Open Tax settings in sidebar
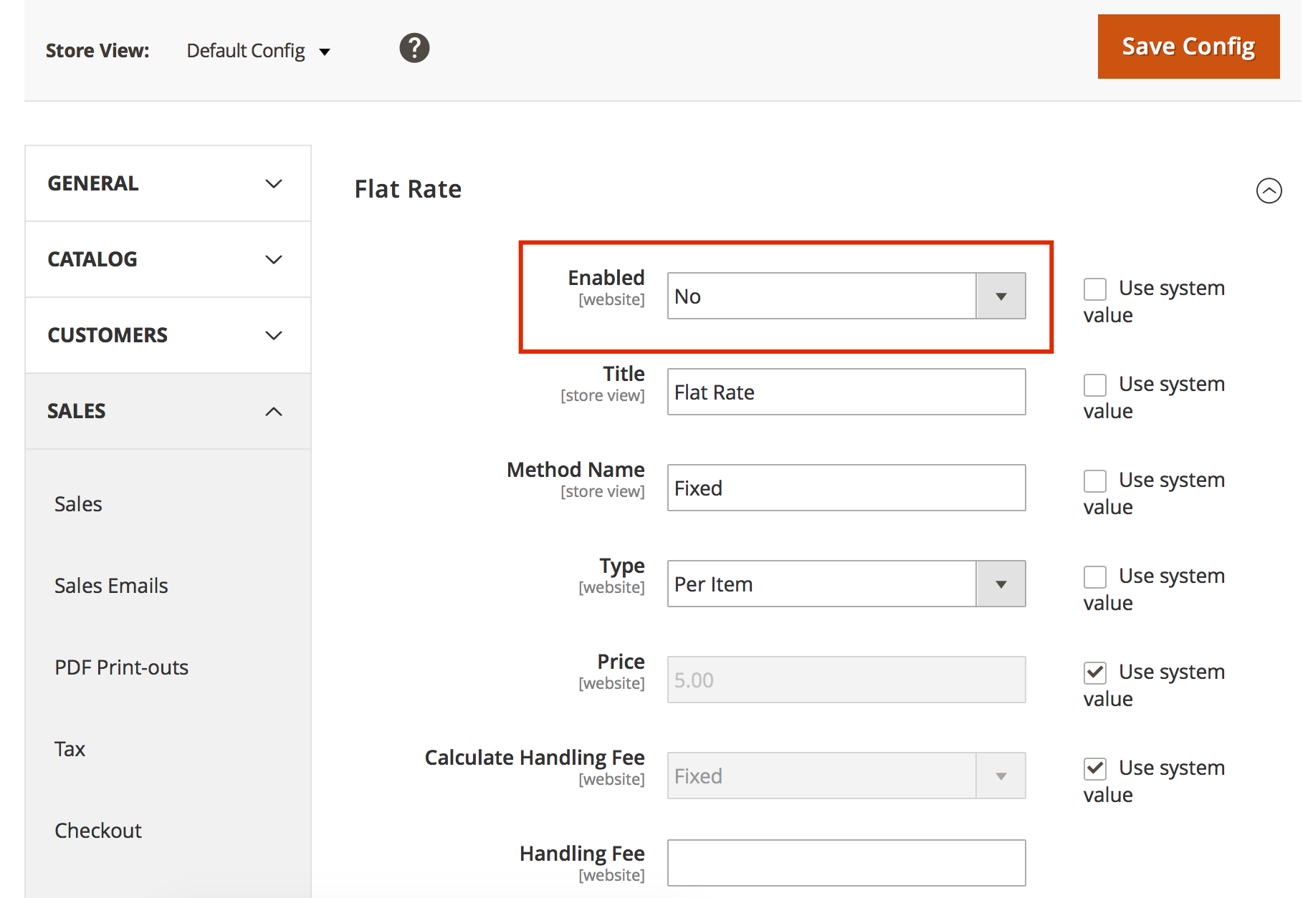 pyautogui.click(x=70, y=749)
